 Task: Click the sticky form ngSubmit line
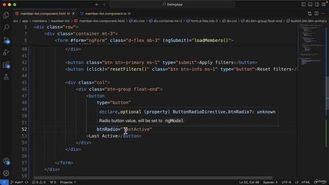144,40
